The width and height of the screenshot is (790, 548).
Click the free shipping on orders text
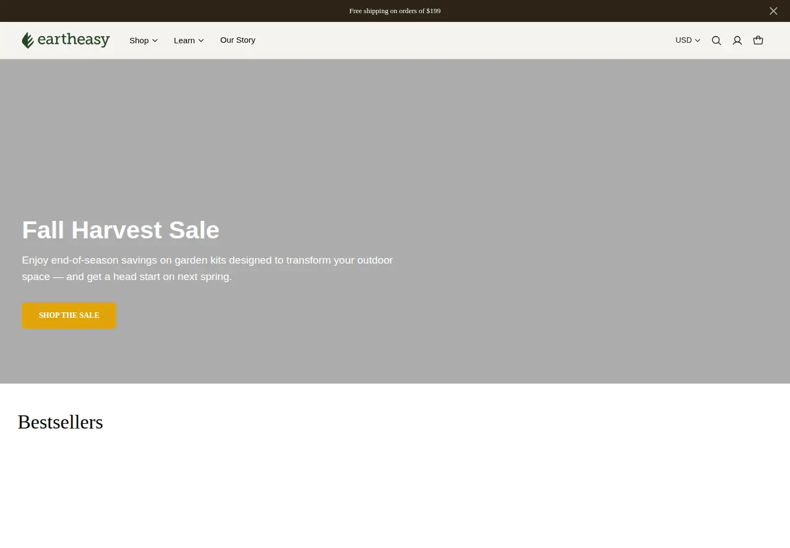395,11
